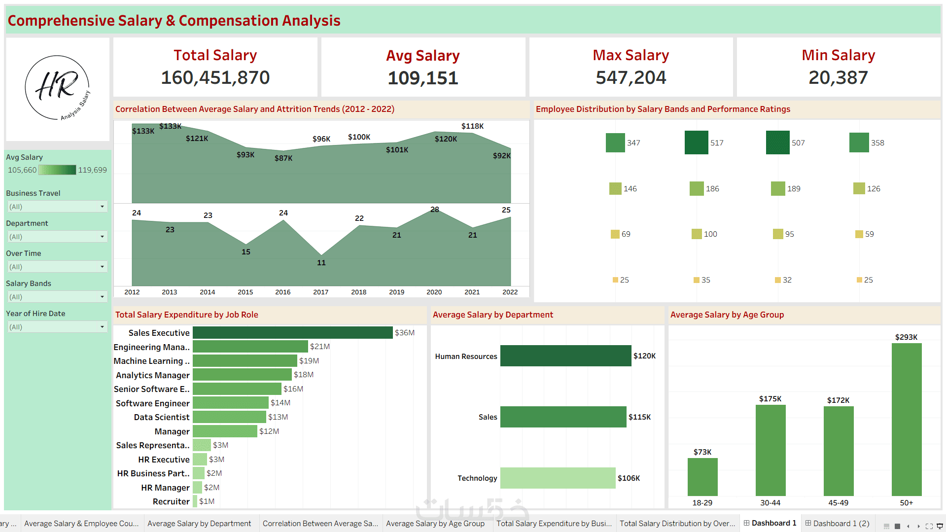
Task: Go to the next sheet arrow
Action: click(918, 526)
